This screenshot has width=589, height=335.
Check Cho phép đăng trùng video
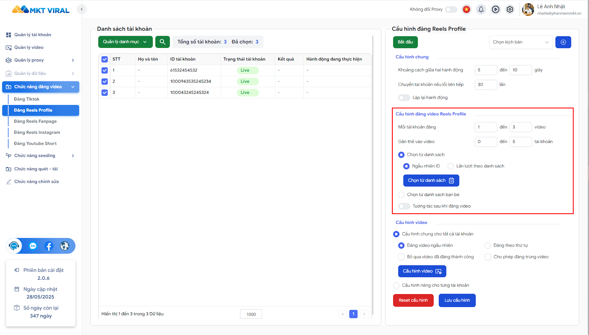(488, 257)
